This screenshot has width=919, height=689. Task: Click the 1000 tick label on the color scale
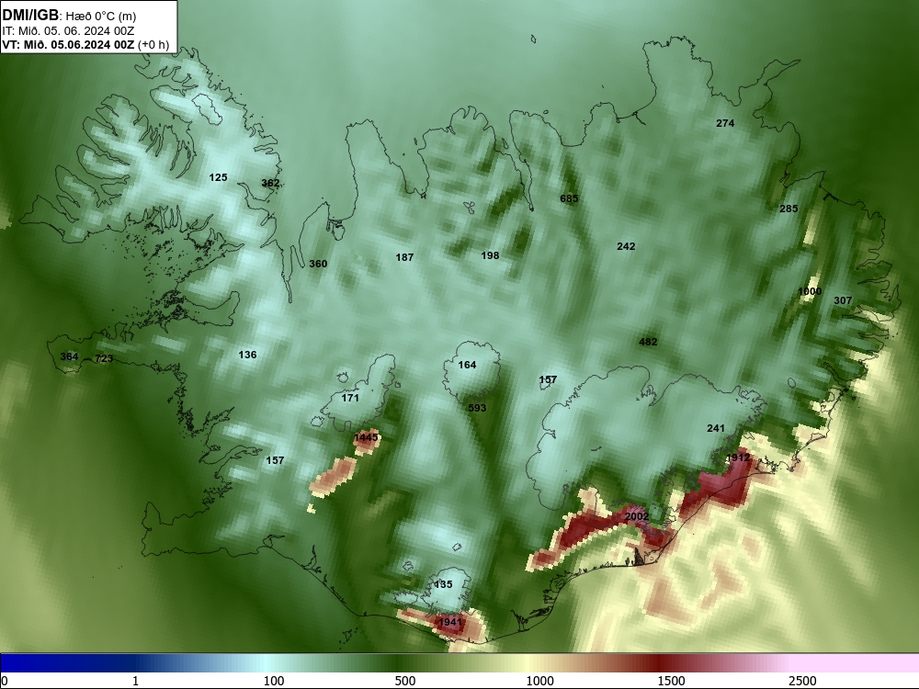pyautogui.click(x=539, y=681)
